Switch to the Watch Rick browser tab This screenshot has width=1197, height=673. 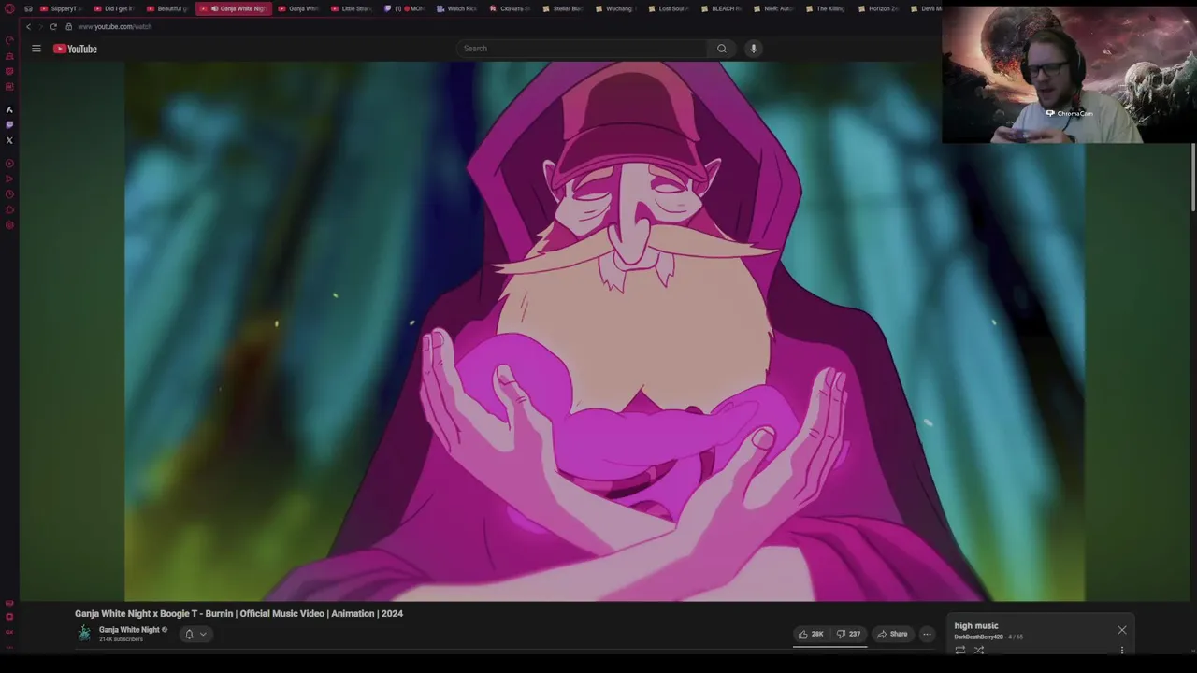pos(458,8)
